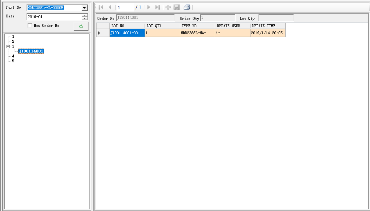
Task: Click the Lot Qty input field
Action: (x=276, y=18)
